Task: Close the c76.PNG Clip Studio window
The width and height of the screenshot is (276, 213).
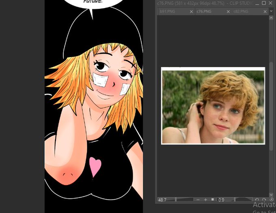Action: 271,3
